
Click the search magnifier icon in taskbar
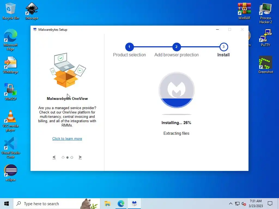19,204
